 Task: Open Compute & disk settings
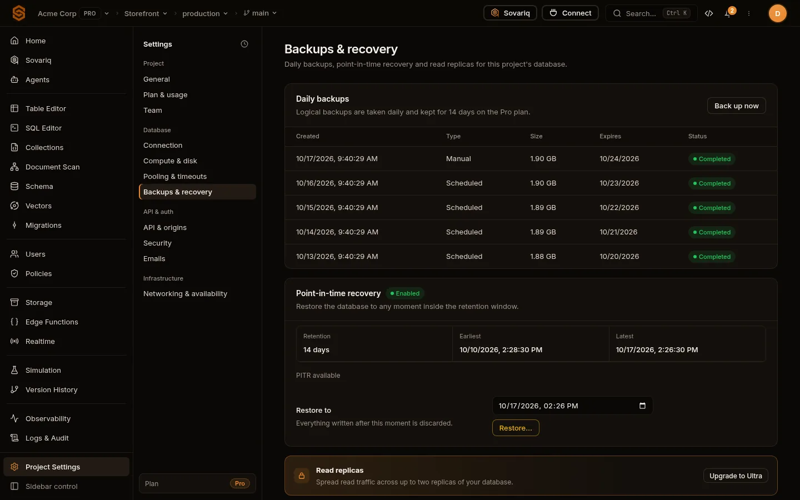(x=197, y=161)
